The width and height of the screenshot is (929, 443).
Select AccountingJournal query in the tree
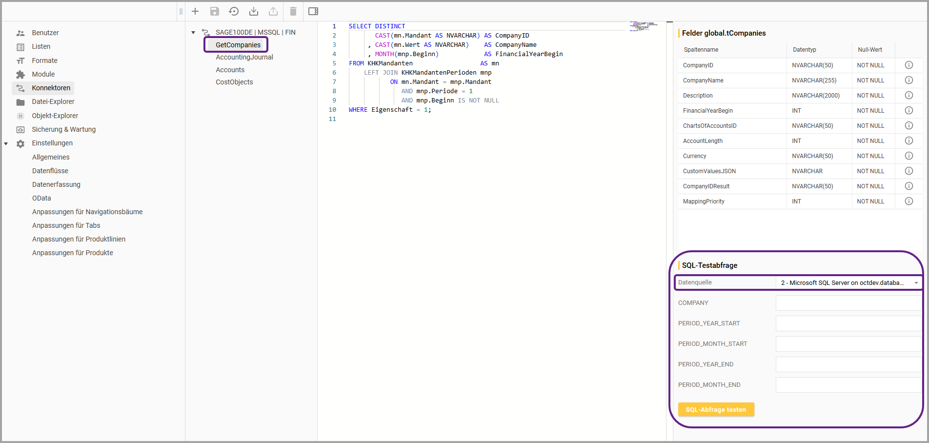click(244, 58)
